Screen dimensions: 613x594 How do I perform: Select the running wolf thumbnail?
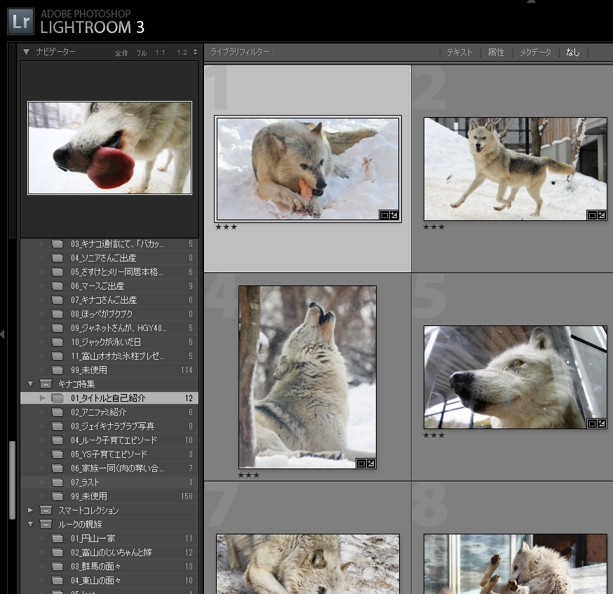516,169
